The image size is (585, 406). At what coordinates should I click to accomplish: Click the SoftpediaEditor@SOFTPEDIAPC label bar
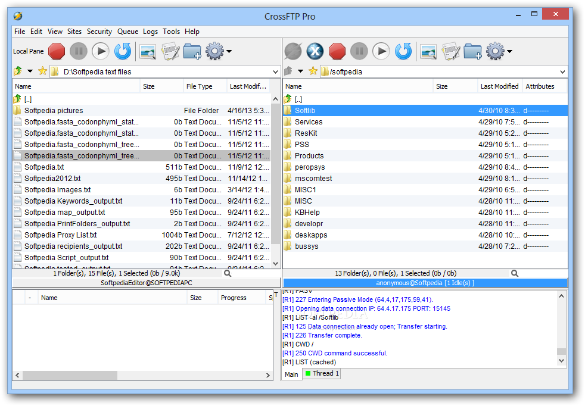click(147, 283)
